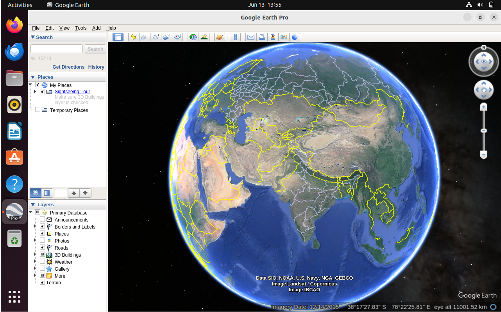Add a path using the toolbar
Viewport: 501px width, 312px height.
(156, 37)
